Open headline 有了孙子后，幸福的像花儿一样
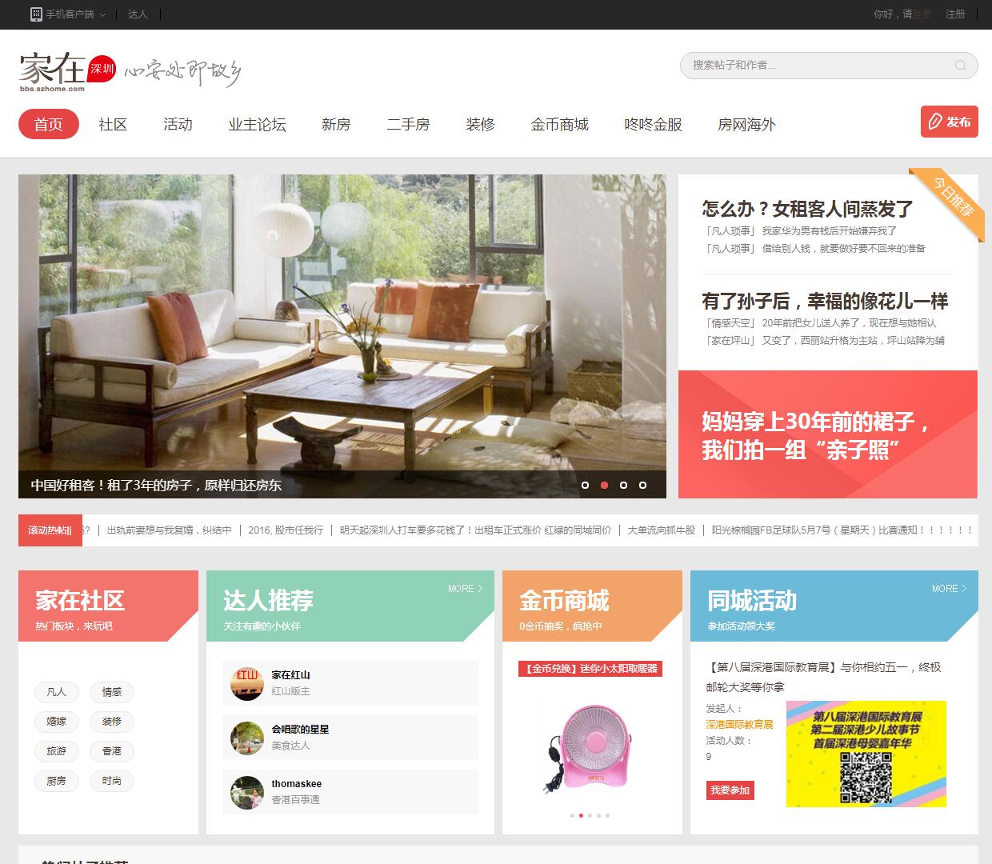The height and width of the screenshot is (864, 992). pyautogui.click(x=825, y=302)
